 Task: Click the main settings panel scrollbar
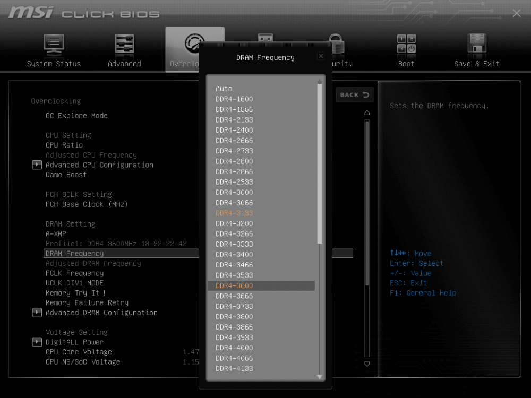(367, 203)
